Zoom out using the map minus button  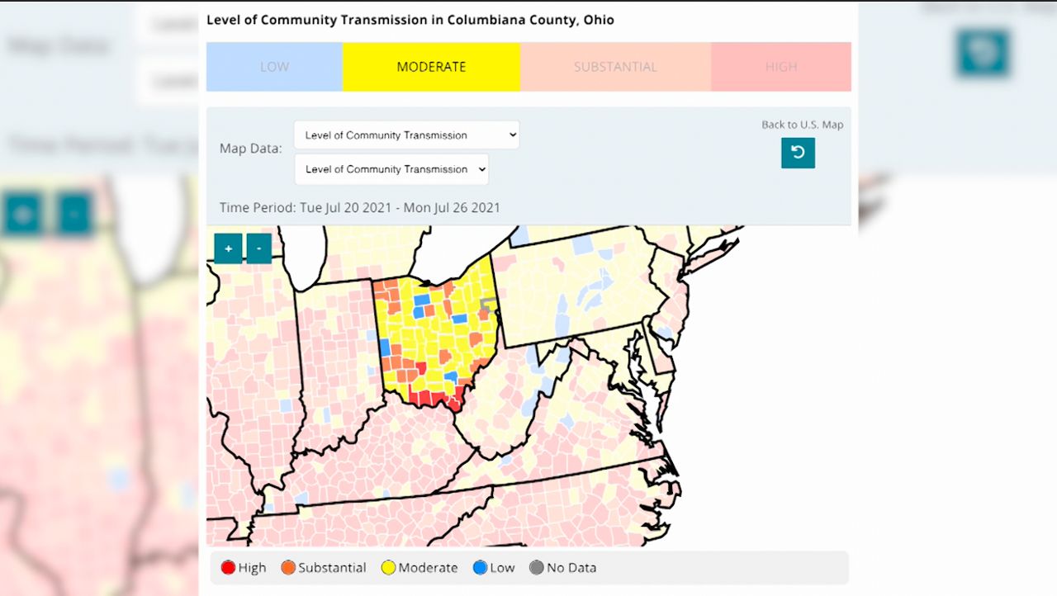coord(258,248)
